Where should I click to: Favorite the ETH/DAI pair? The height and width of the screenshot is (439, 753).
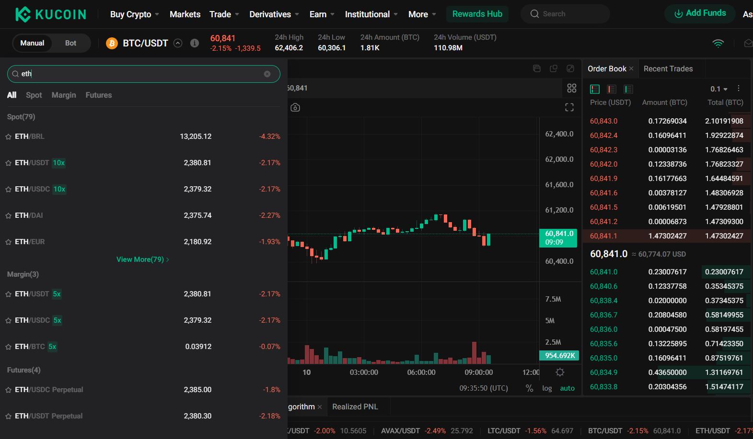pyautogui.click(x=8, y=216)
